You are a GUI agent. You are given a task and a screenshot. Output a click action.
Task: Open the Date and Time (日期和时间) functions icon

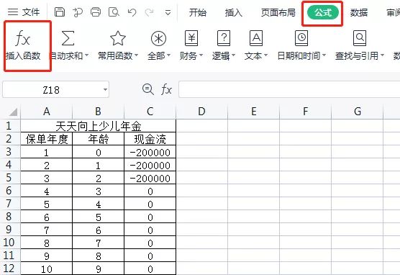(301, 38)
